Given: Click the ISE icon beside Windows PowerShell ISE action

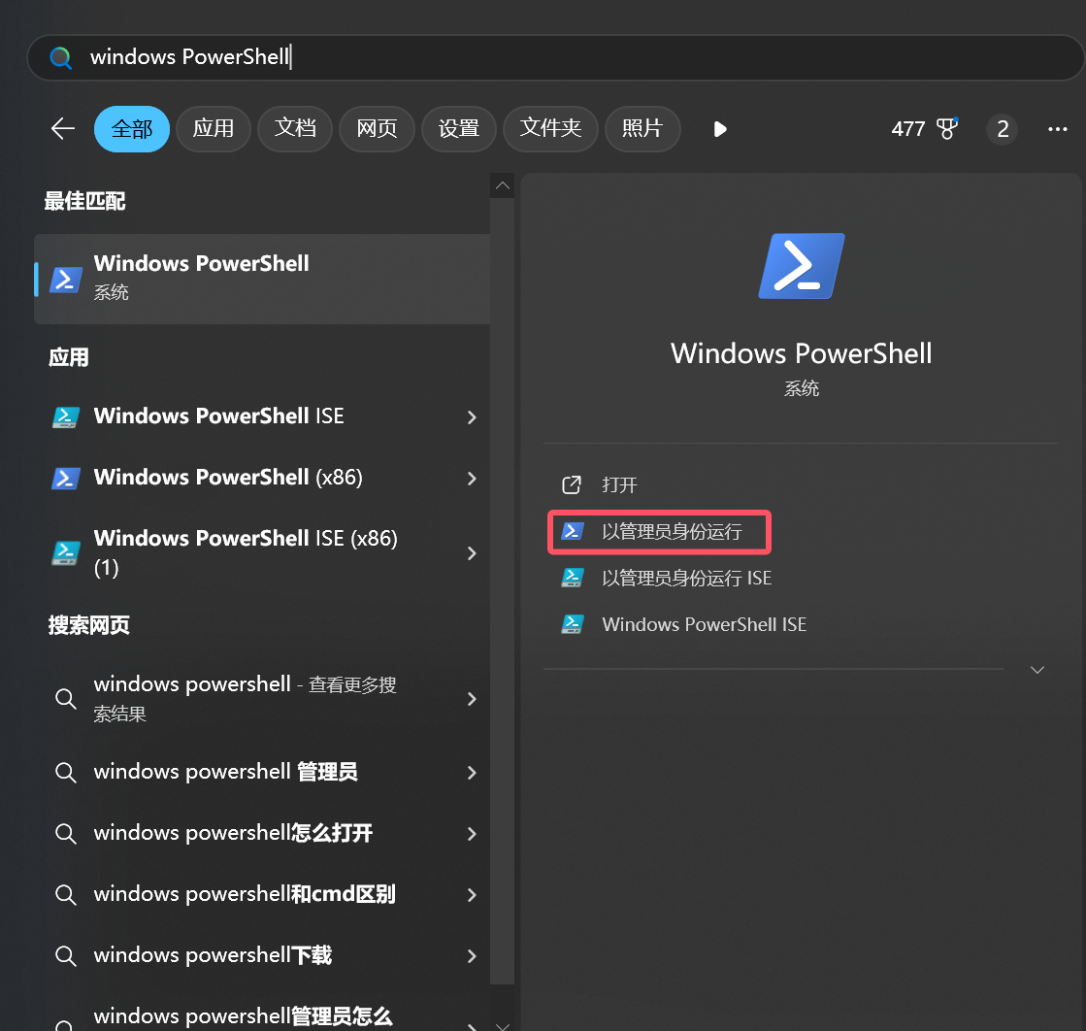Looking at the screenshot, I should click(572, 624).
